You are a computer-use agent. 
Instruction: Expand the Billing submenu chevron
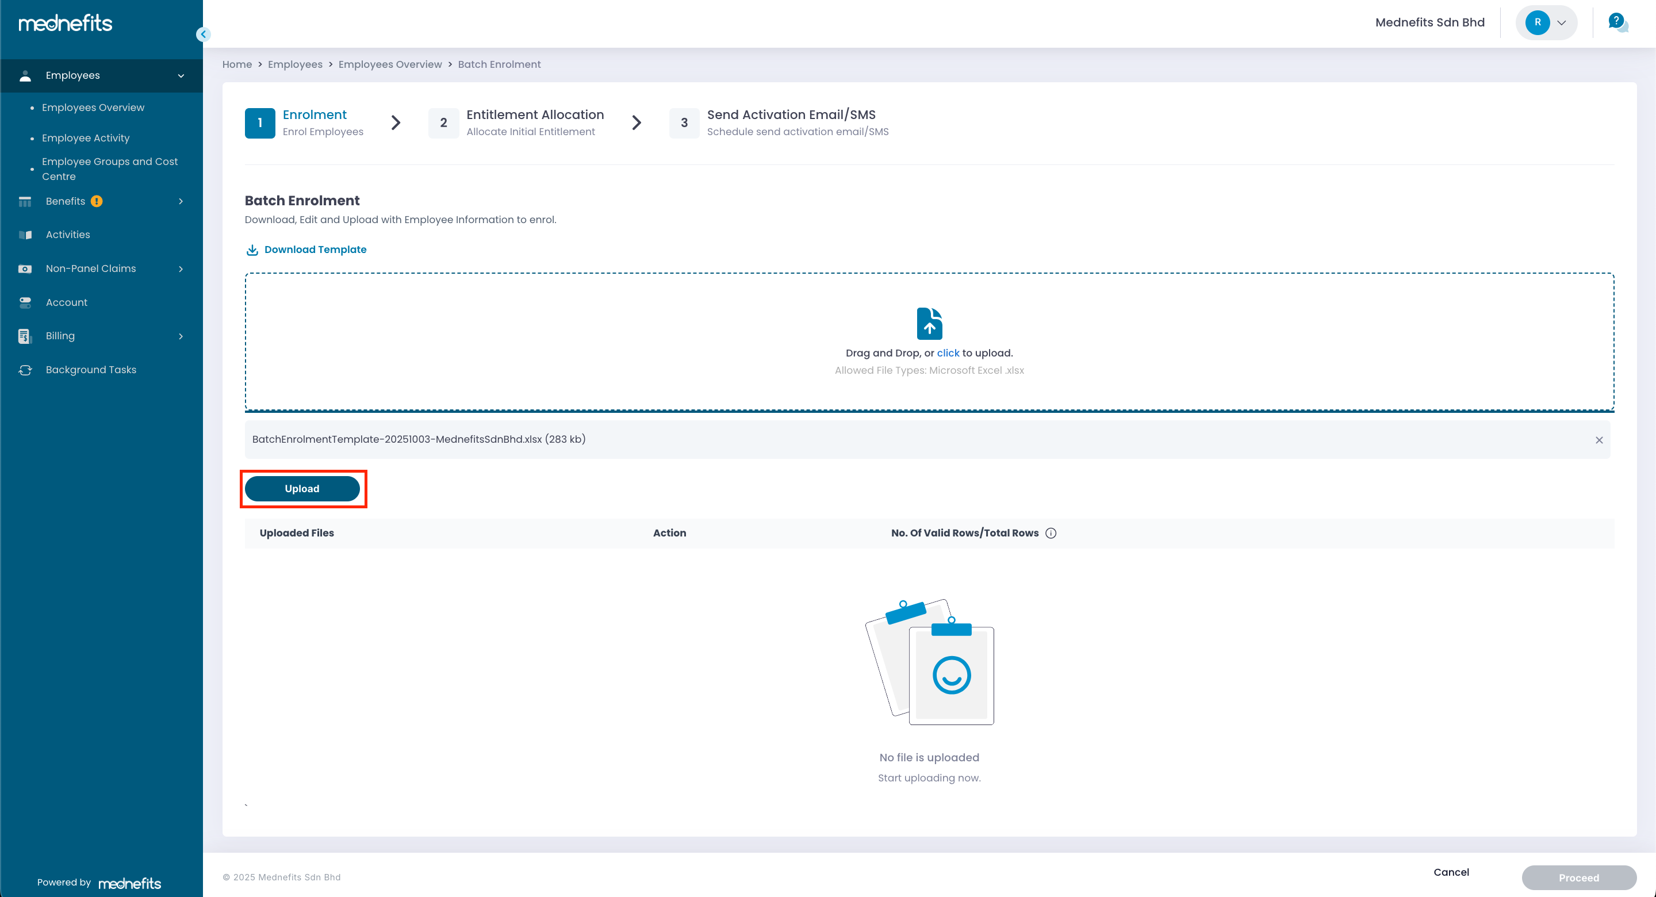(x=181, y=336)
